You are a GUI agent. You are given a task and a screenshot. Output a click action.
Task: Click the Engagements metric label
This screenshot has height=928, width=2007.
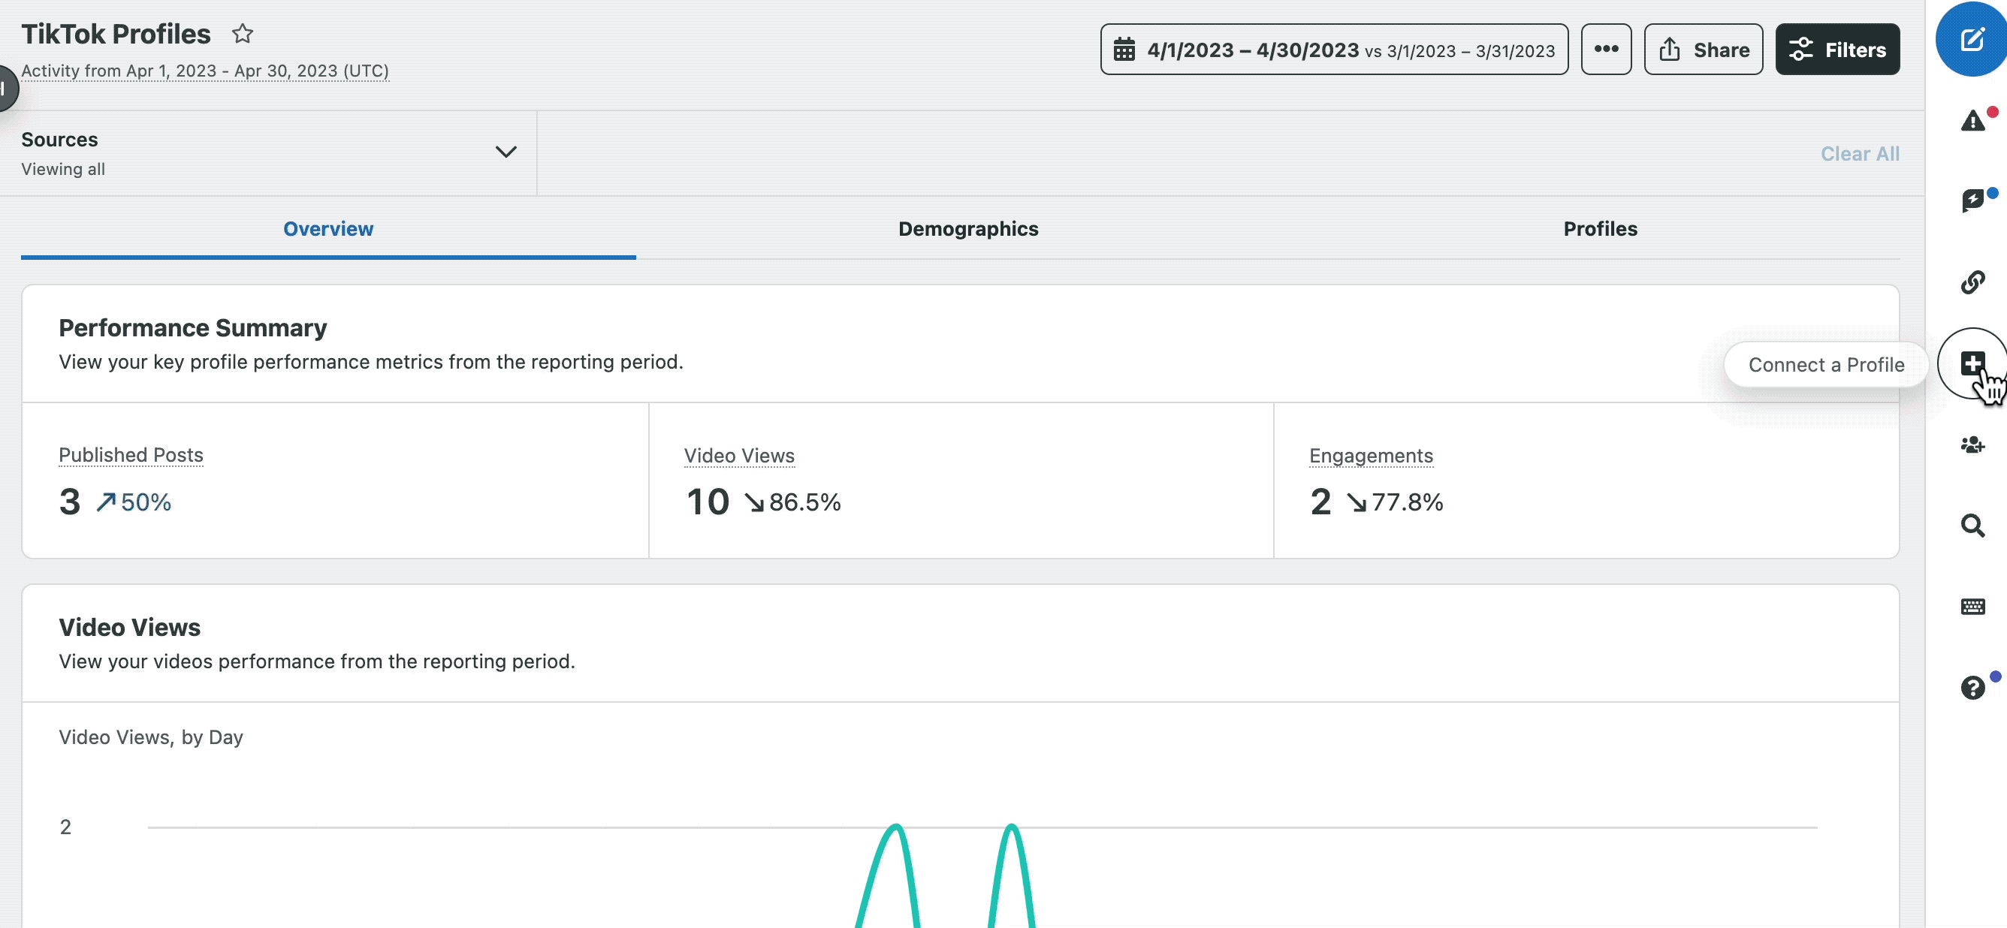(x=1371, y=456)
